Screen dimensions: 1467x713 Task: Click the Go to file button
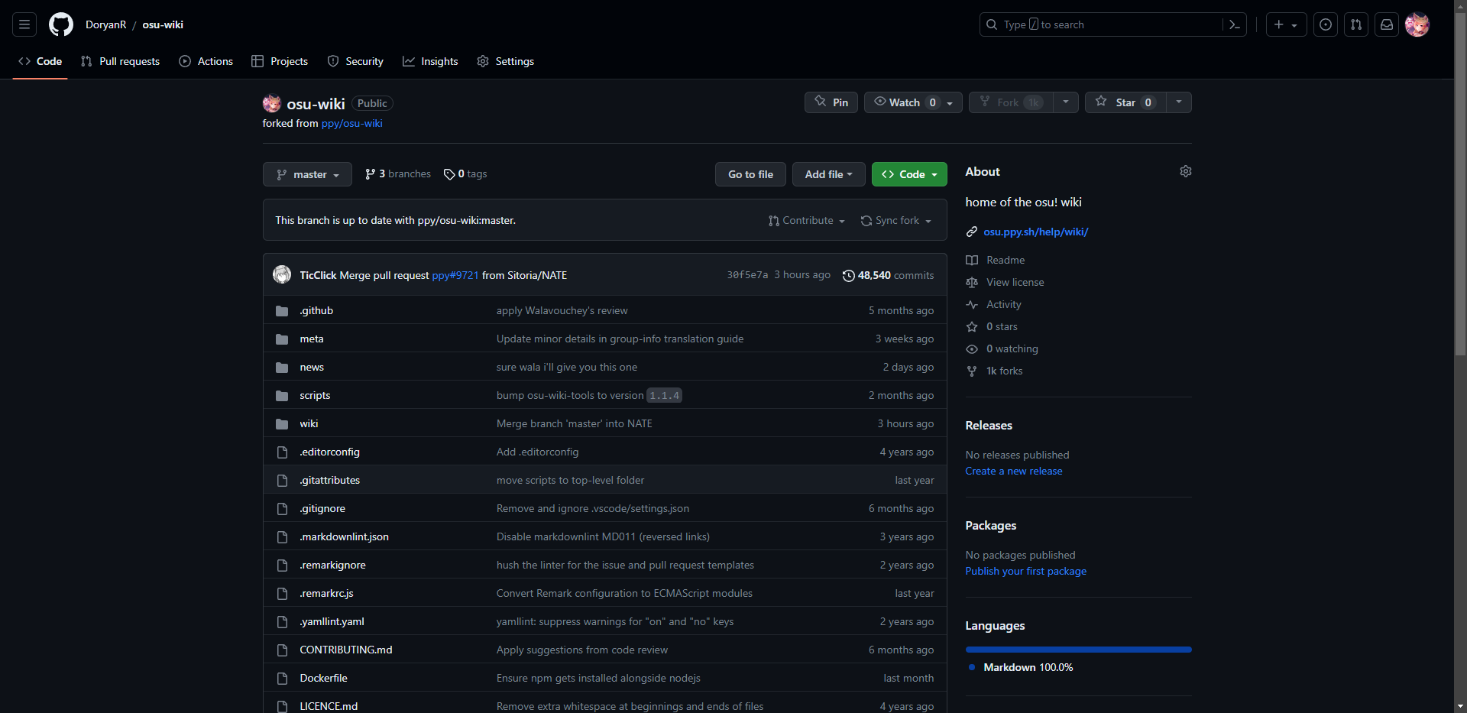pyautogui.click(x=750, y=174)
